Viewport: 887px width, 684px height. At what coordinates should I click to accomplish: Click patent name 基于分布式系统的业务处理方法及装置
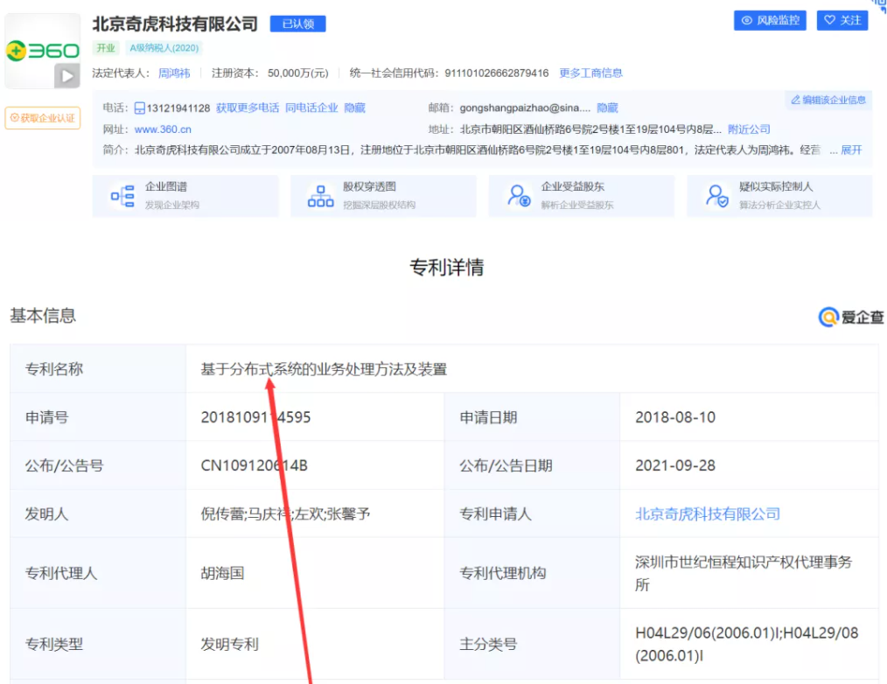(x=324, y=369)
